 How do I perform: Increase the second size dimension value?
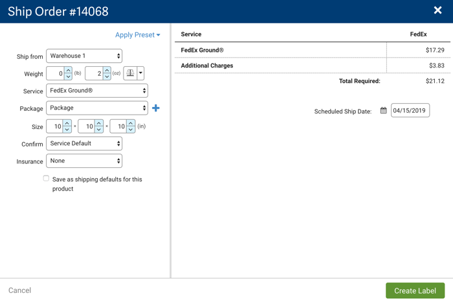(99, 123)
